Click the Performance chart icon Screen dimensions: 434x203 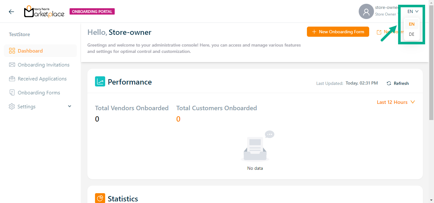coord(100,82)
